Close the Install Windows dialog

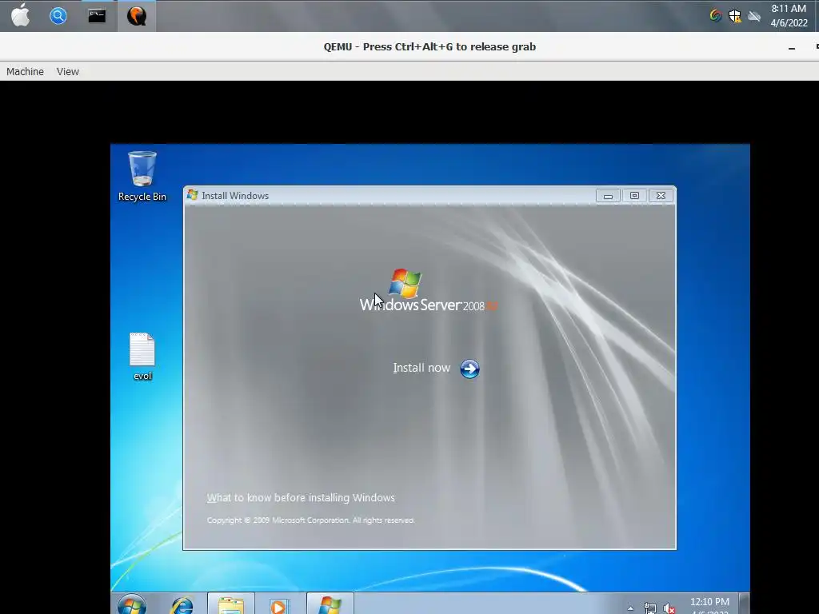tap(661, 196)
